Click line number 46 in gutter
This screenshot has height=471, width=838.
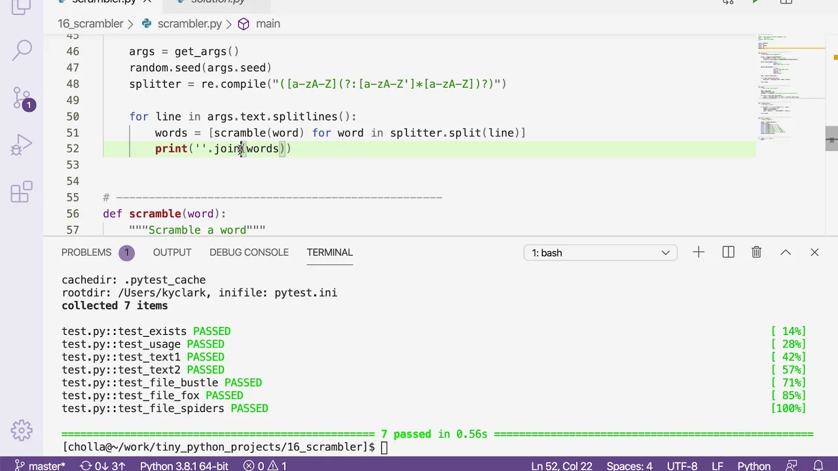(x=72, y=52)
